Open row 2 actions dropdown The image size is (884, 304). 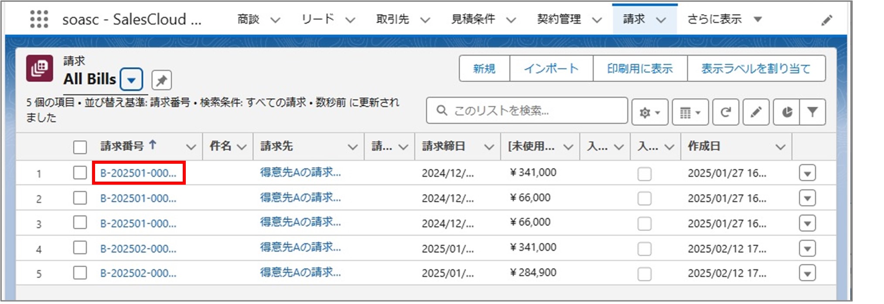[x=807, y=198]
